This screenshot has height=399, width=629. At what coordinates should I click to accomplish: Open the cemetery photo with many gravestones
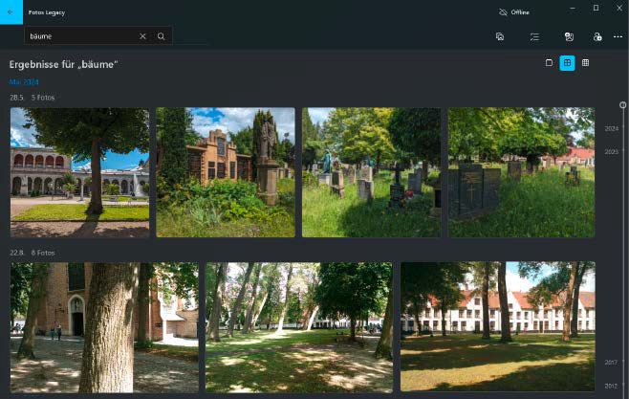pyautogui.click(x=372, y=172)
